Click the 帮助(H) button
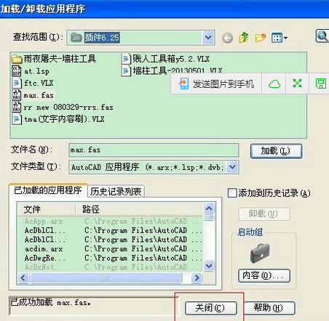The image size is (329, 321). [269, 308]
